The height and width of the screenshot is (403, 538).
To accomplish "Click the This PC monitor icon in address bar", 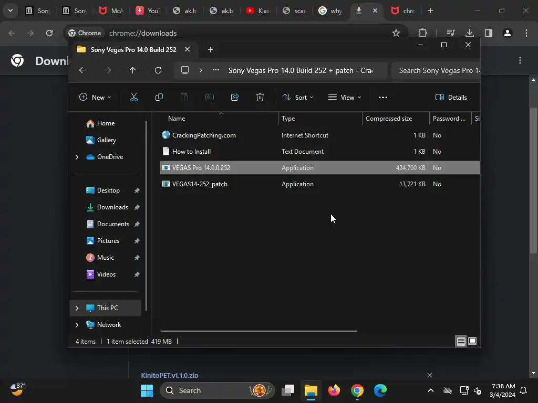I will [185, 70].
